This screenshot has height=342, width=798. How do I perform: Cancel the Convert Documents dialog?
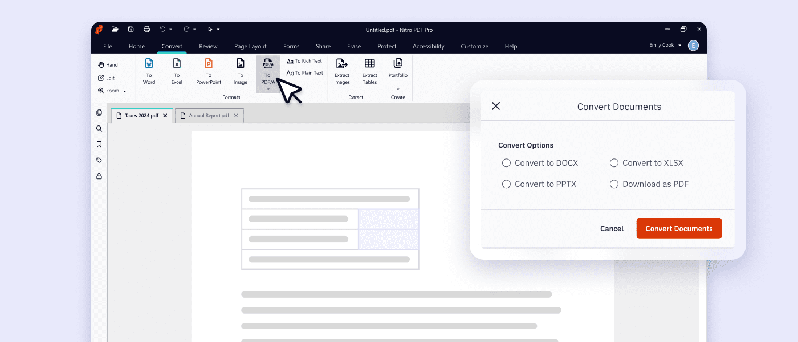pyautogui.click(x=612, y=228)
